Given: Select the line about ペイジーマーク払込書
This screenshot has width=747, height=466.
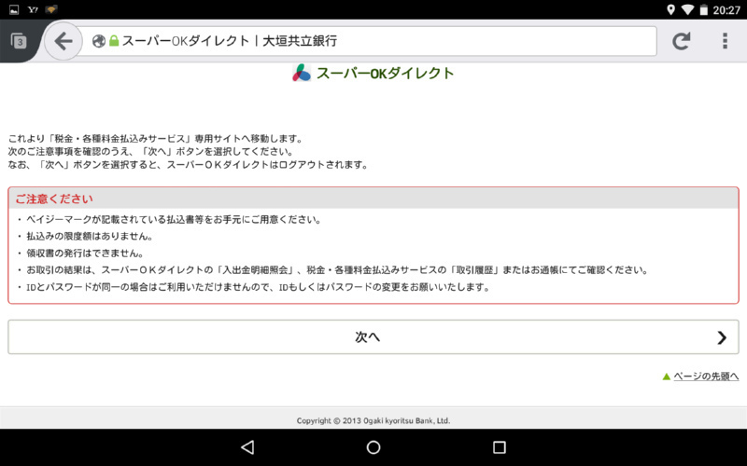Looking at the screenshot, I should 174,220.
